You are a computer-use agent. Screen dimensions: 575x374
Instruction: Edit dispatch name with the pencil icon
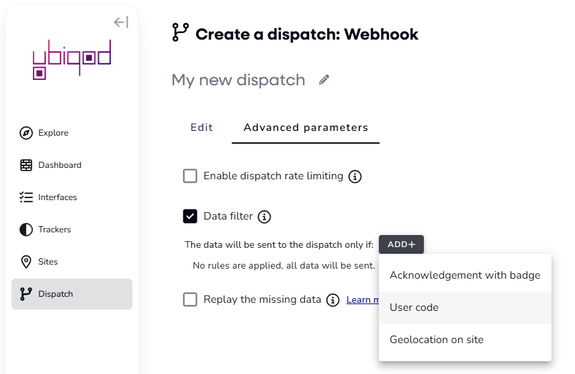point(324,80)
